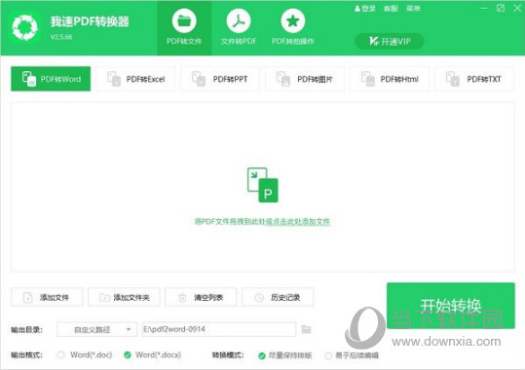Screen dimensions: 525x370
Task: Switch to the PDF转图片 tab
Action: 305,79
